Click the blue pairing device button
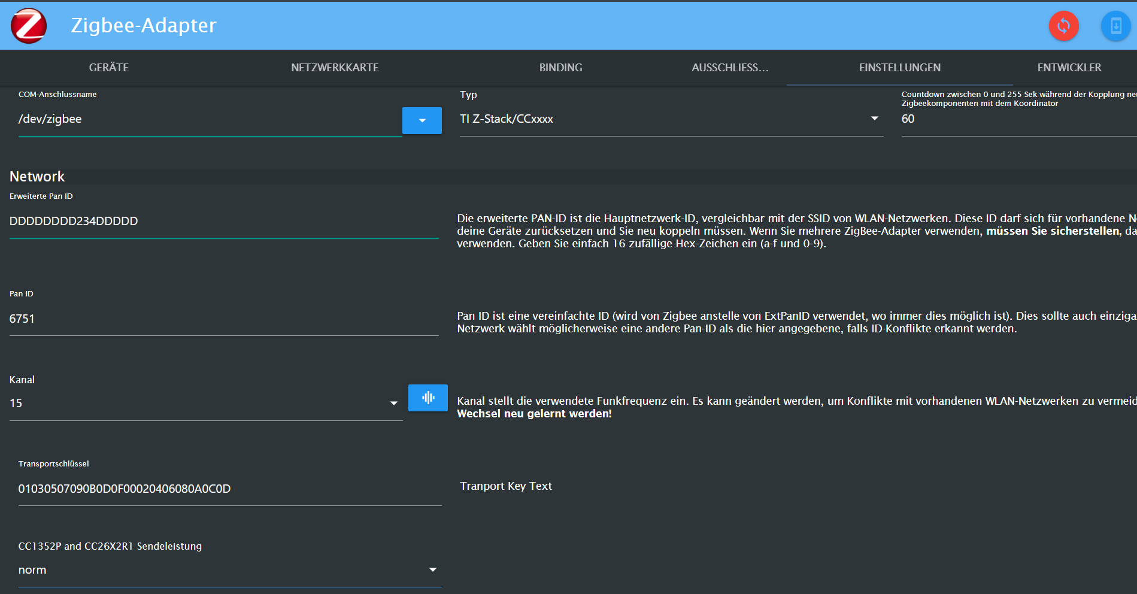 click(1116, 26)
